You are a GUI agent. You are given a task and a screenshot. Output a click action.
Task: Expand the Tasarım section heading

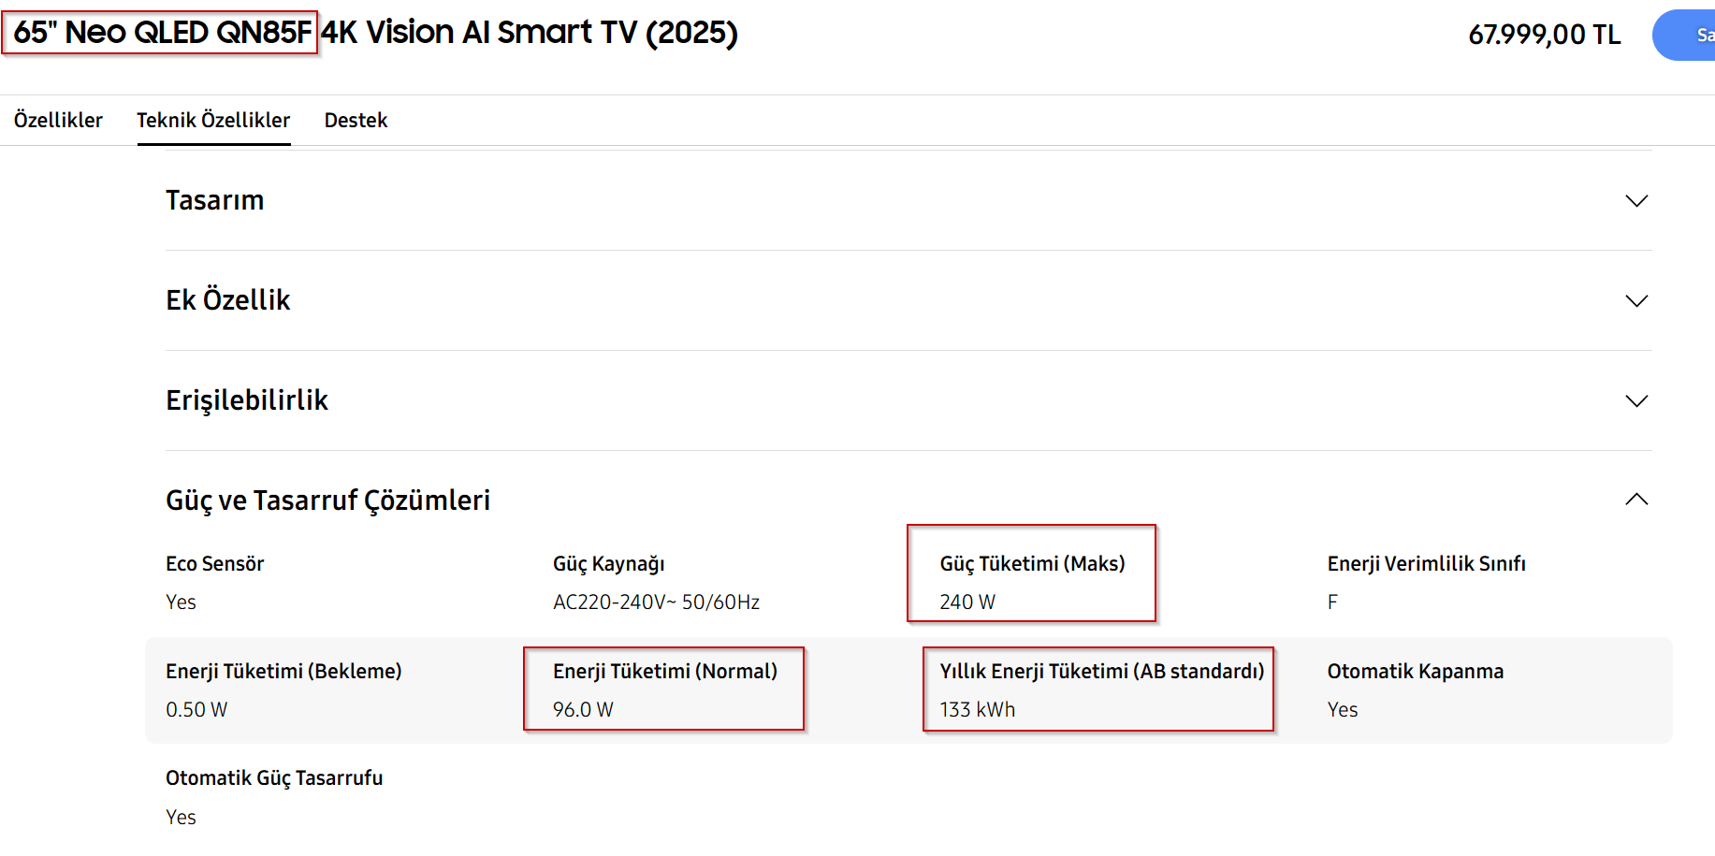tap(215, 200)
